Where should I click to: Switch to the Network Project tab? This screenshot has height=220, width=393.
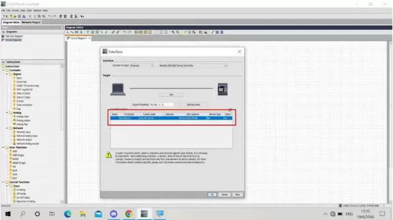click(x=31, y=22)
